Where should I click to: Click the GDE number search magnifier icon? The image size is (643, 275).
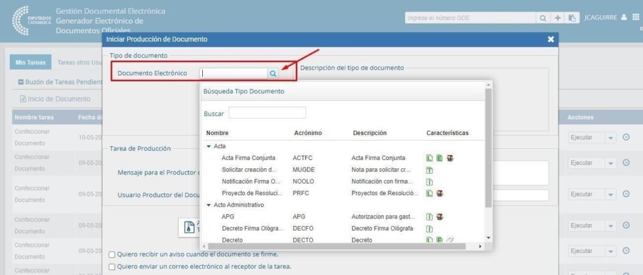[543, 18]
